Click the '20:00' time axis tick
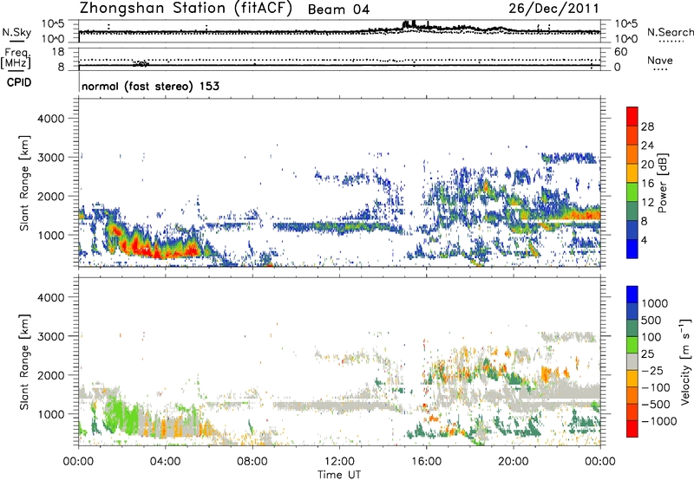Image resolution: width=694 pixels, height=480 pixels. [x=513, y=462]
